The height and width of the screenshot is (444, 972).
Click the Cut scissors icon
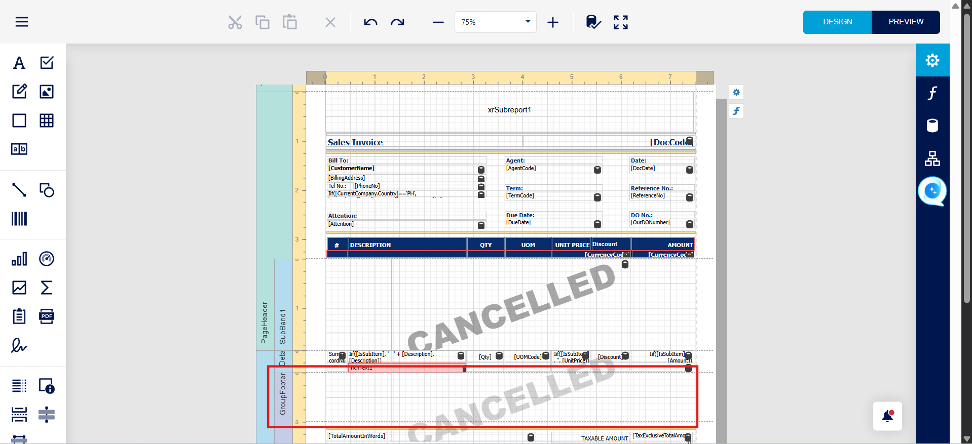point(235,22)
